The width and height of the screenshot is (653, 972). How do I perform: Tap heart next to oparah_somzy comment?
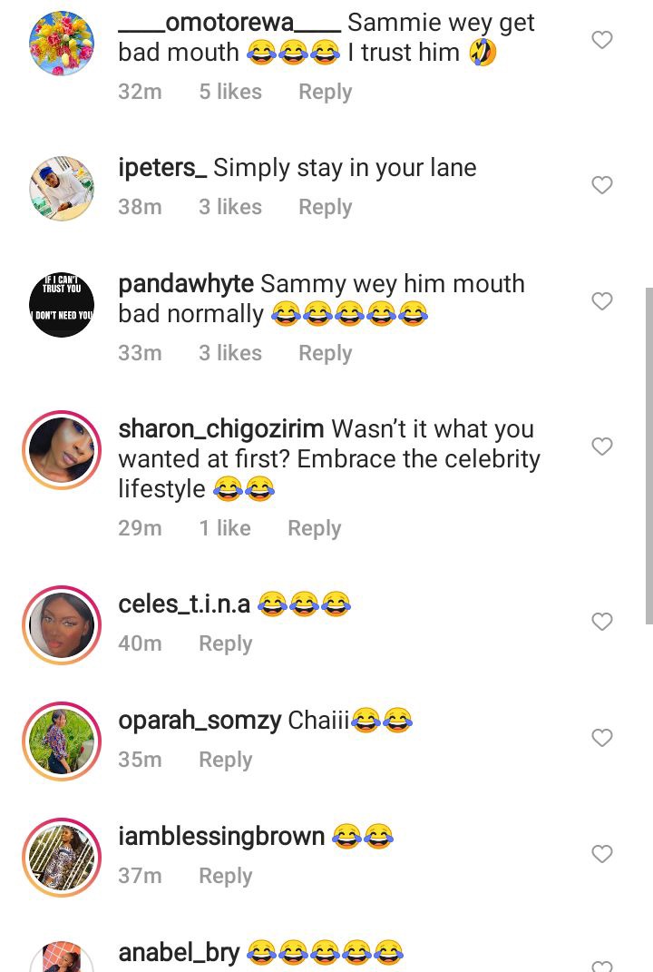coord(601,738)
